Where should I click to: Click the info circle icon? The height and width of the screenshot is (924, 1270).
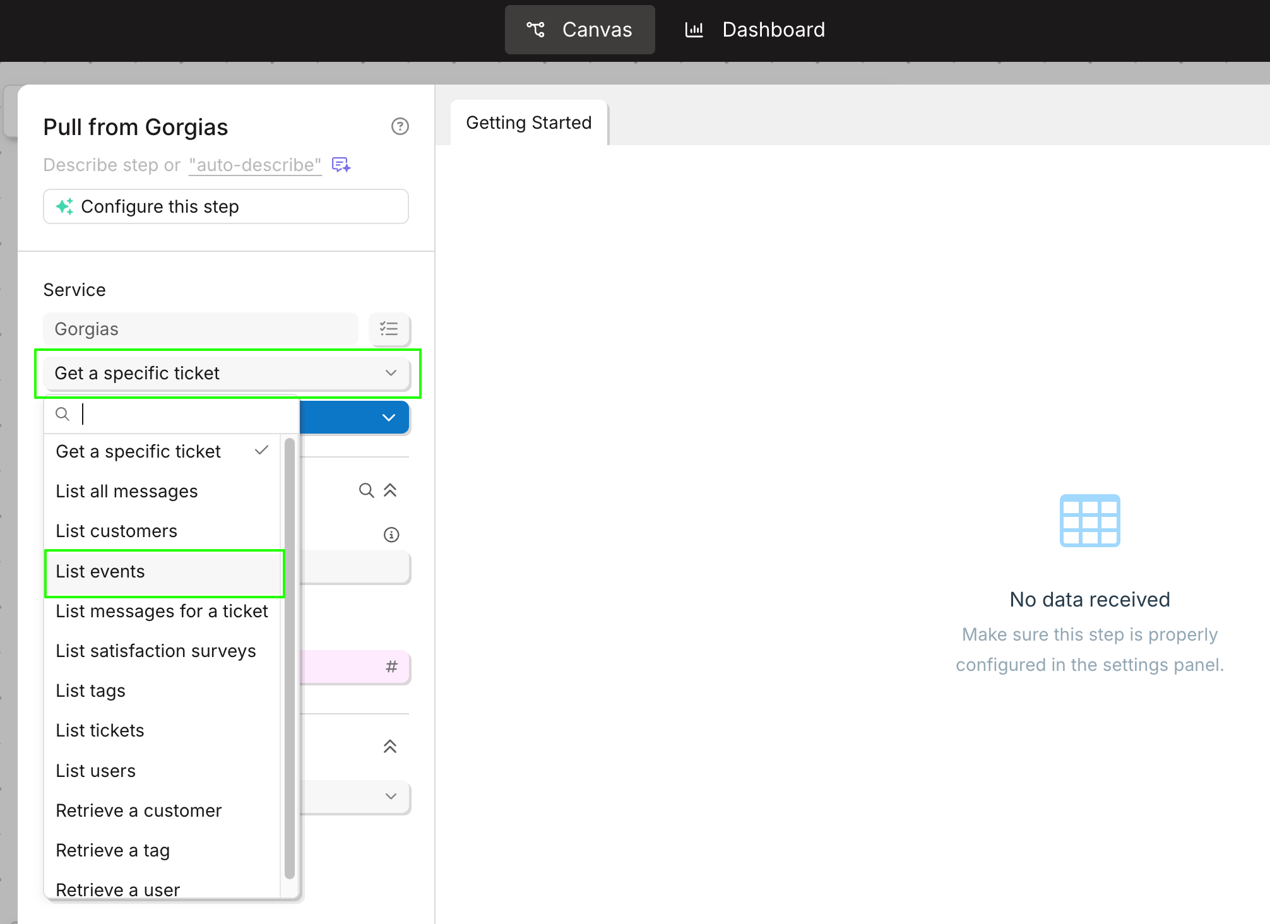(391, 535)
